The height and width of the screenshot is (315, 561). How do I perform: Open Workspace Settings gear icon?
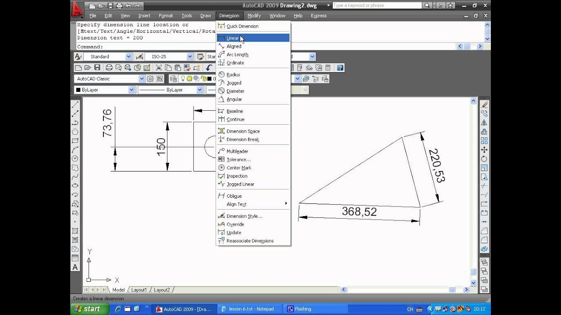coord(150,79)
